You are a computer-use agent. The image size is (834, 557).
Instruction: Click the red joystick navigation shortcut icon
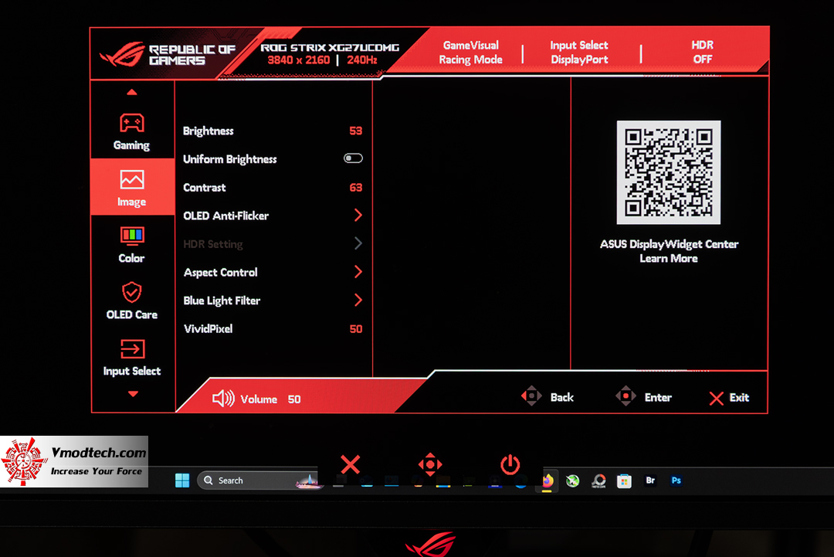coord(430,464)
